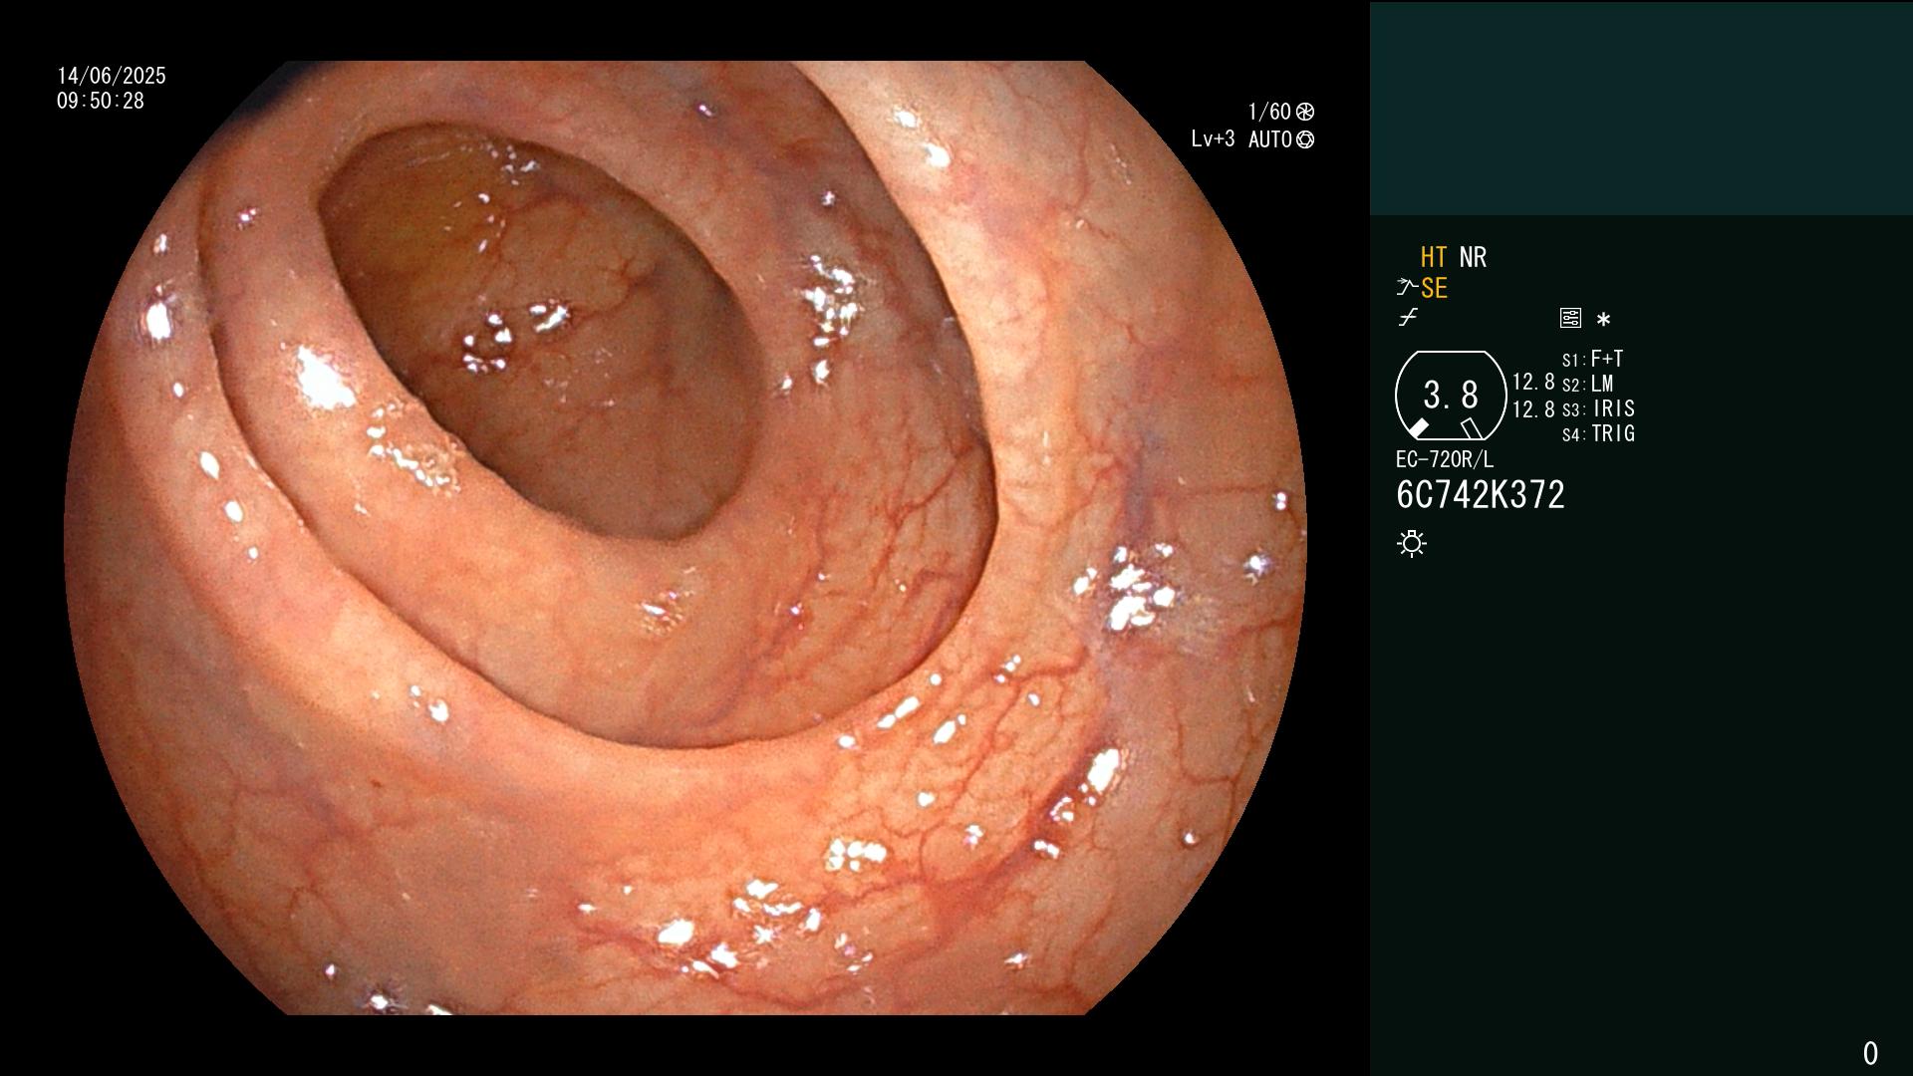Image resolution: width=1913 pixels, height=1076 pixels.
Task: Click the blank dark teal panel above HT
Action: click(x=1641, y=109)
